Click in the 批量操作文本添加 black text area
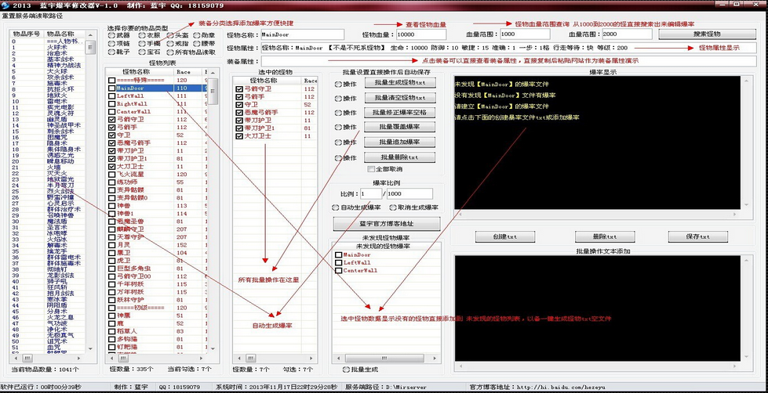 [x=597, y=308]
